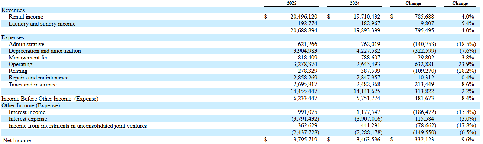Click the taxes change 213,449

[x=426, y=85]
